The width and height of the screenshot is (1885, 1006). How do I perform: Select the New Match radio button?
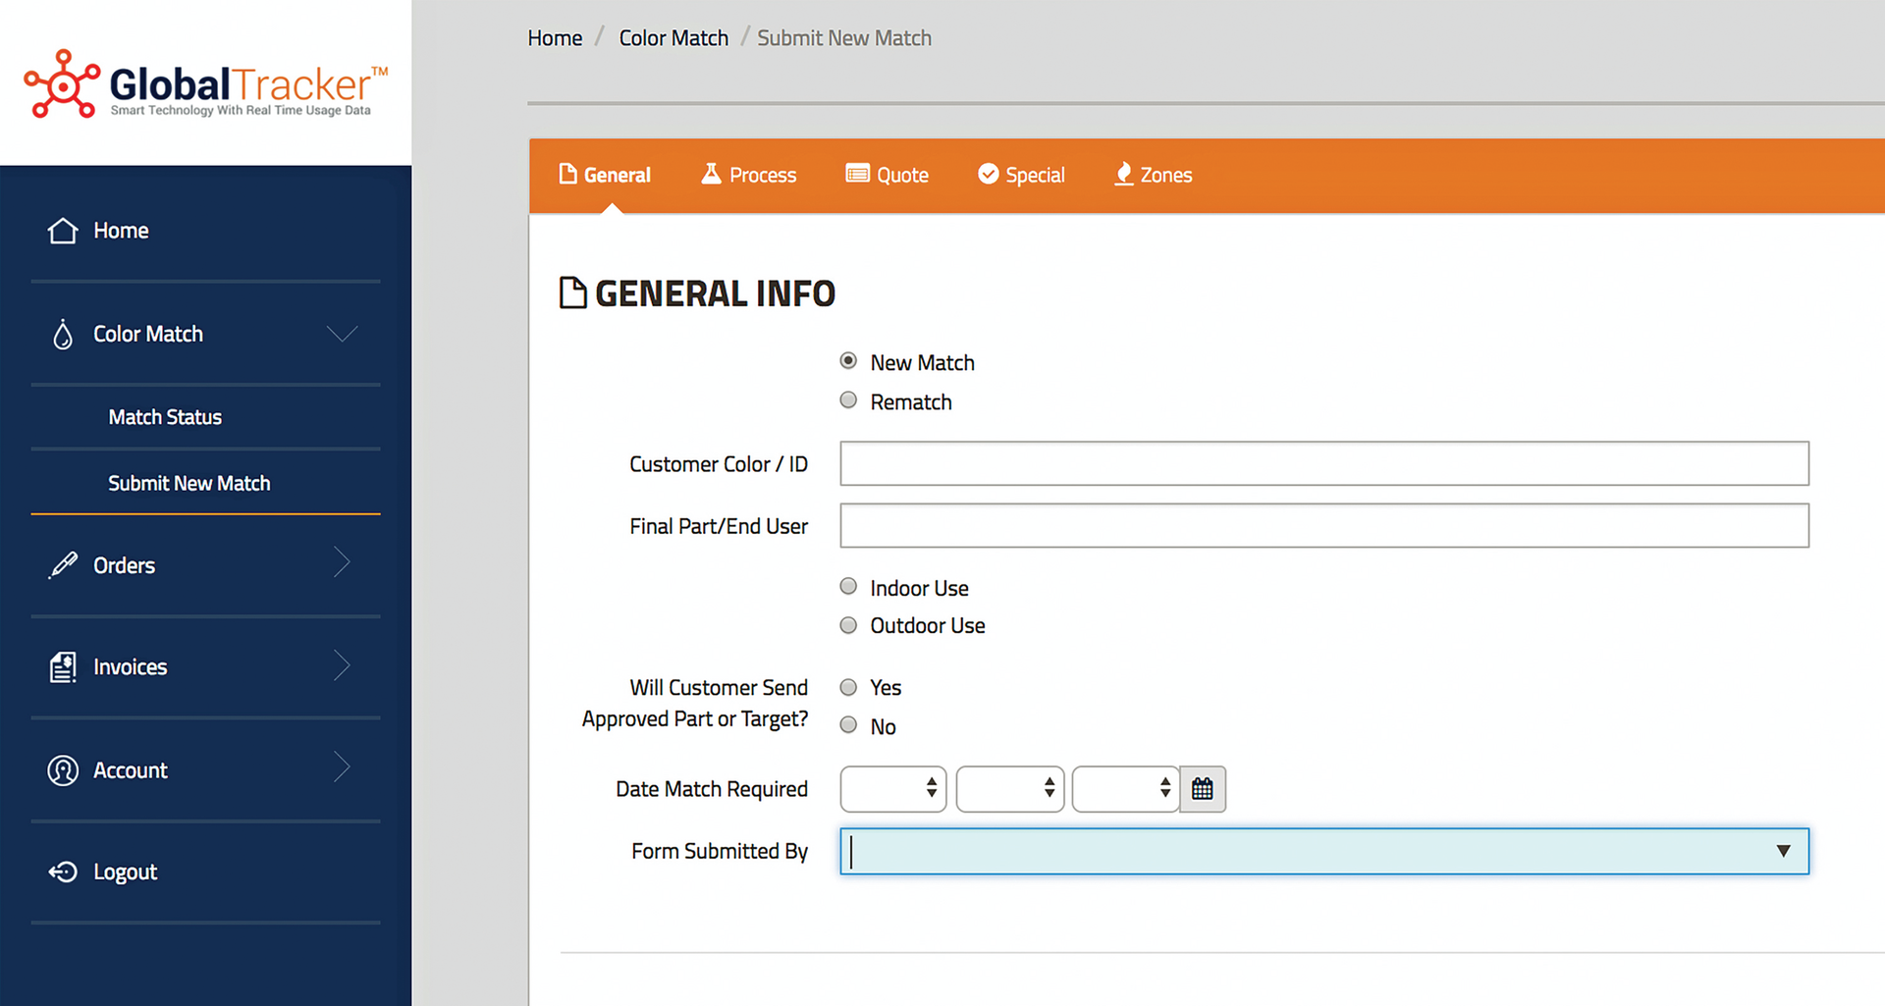tap(847, 360)
